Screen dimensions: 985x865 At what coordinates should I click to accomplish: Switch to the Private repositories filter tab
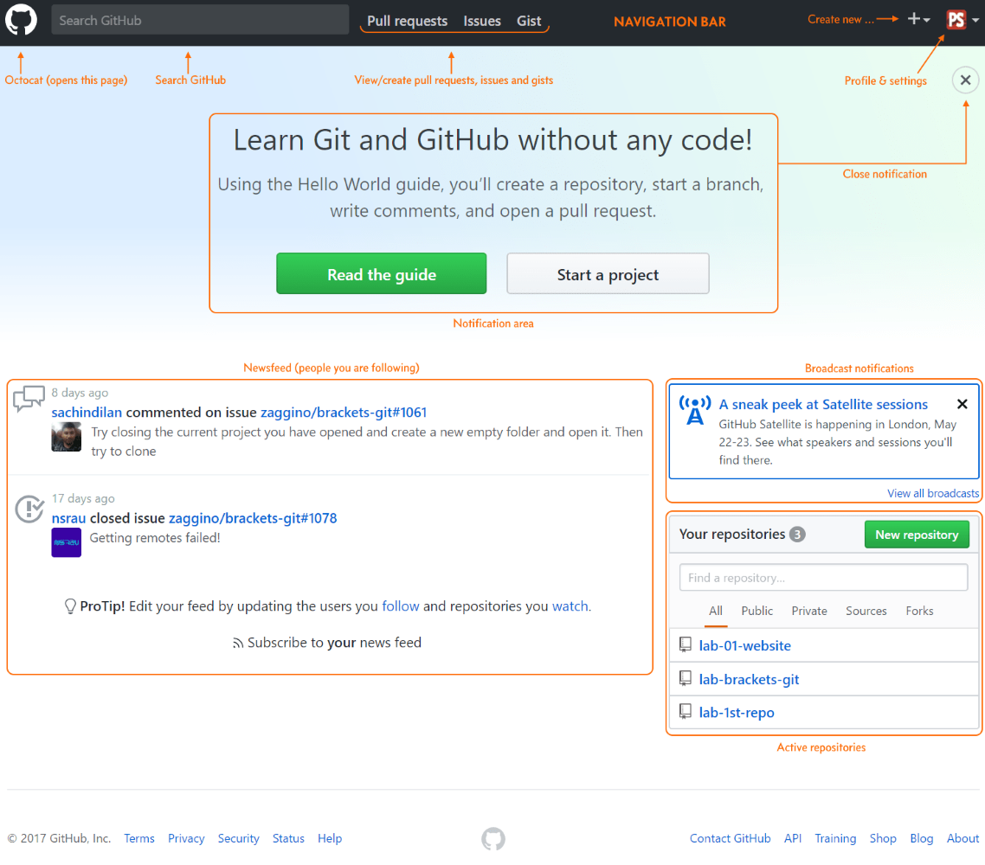tap(809, 611)
